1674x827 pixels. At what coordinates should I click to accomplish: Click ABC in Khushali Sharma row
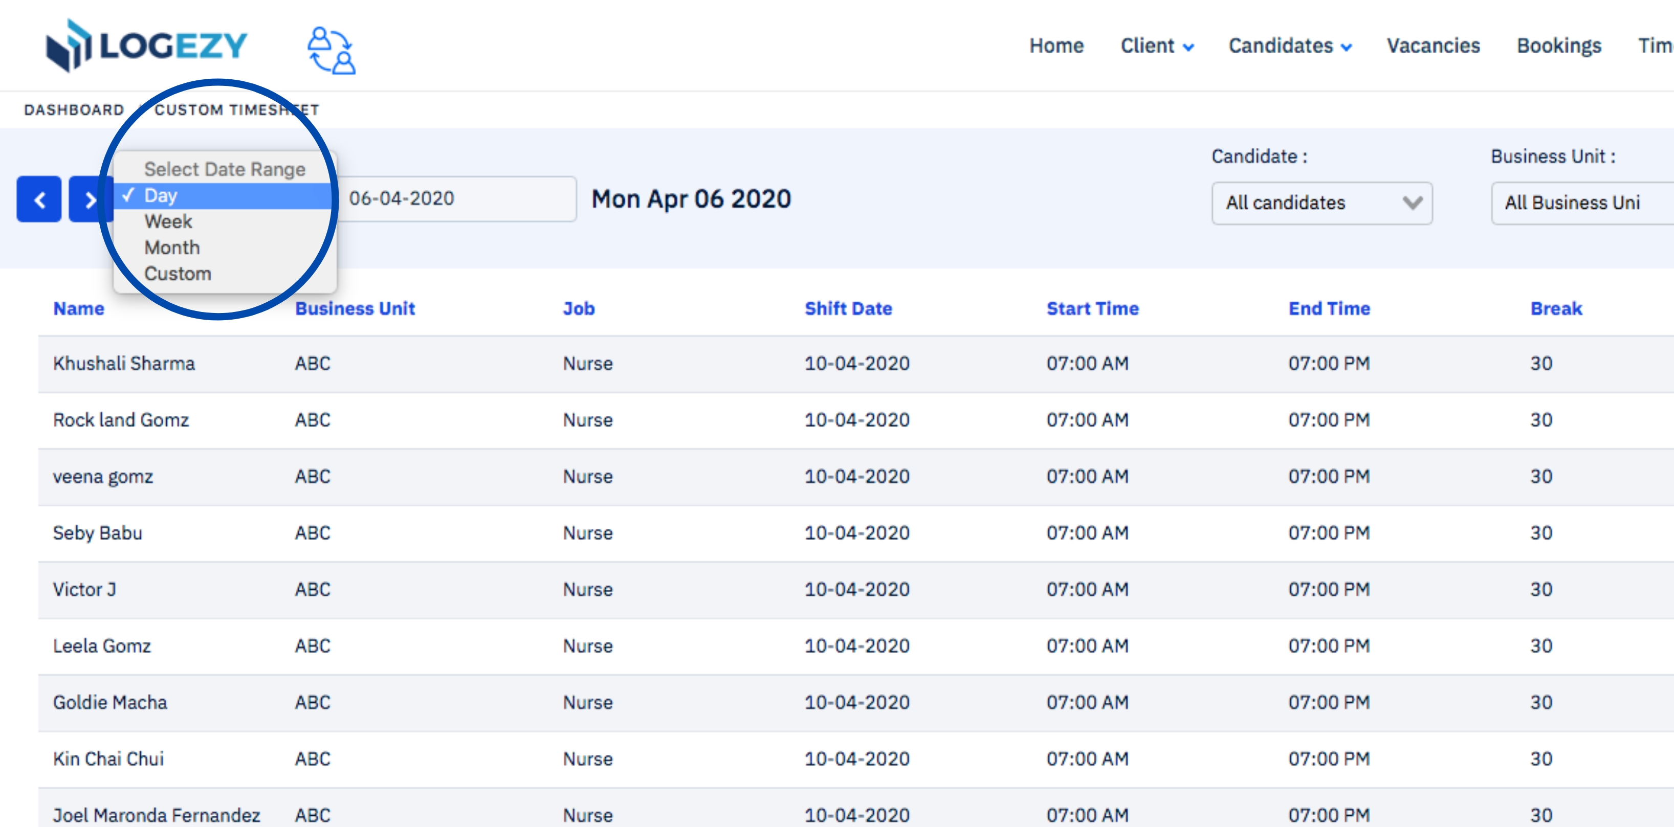(x=313, y=363)
